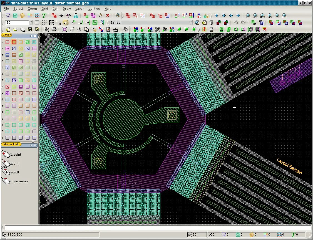
Task: Click the grid size field showing 50
Action: coord(17,22)
